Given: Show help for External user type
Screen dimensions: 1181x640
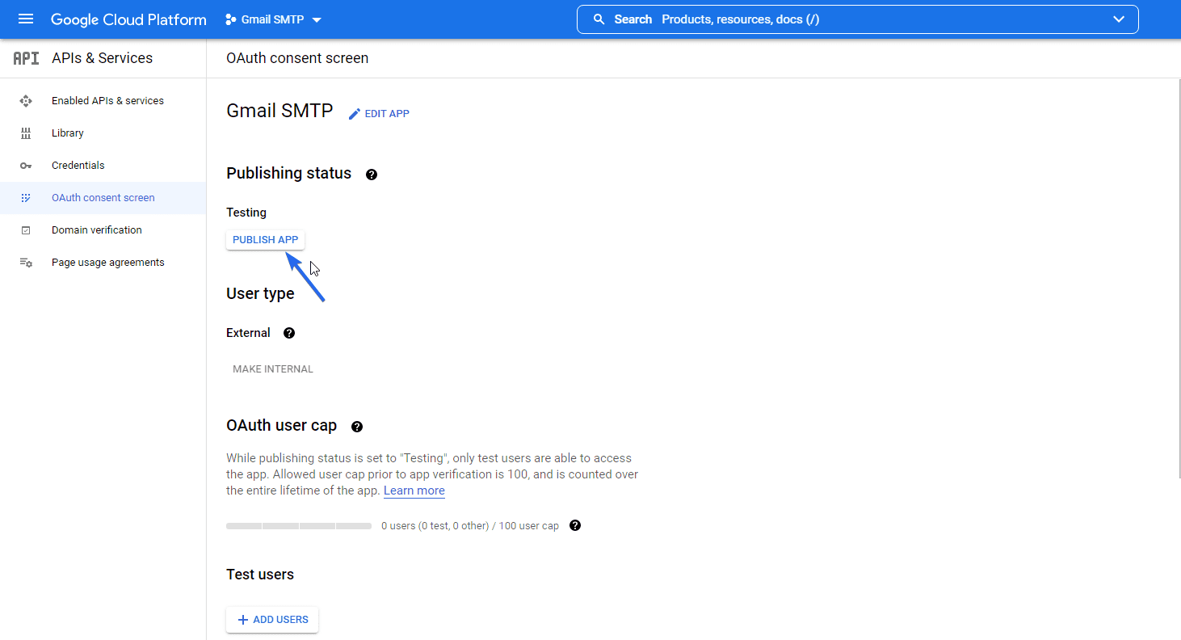Looking at the screenshot, I should 289,333.
